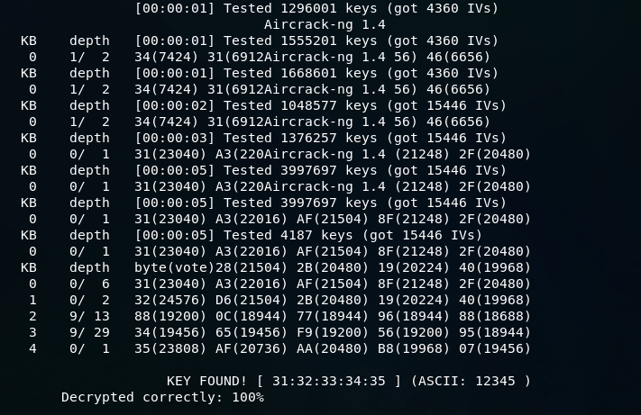Screen dimensions: 641x415
Task: Click depth value 9/ 29 in row 3
Action: (89, 332)
